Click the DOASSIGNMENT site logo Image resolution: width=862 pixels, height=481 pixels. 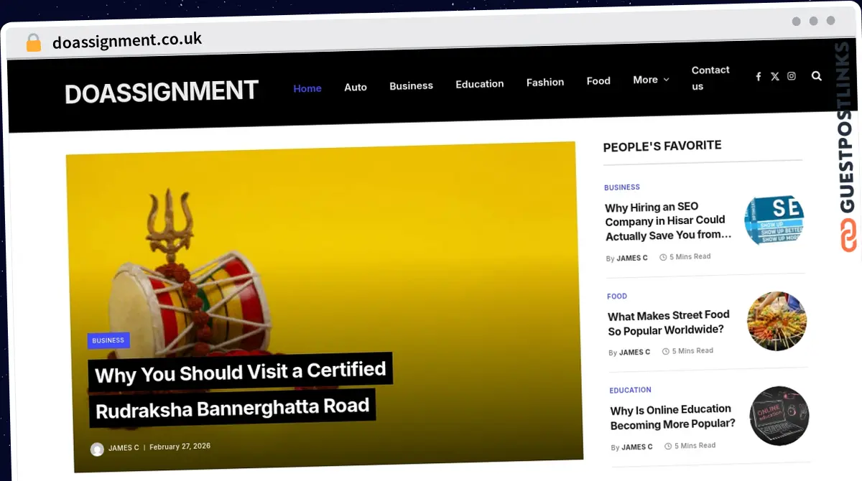pos(162,93)
